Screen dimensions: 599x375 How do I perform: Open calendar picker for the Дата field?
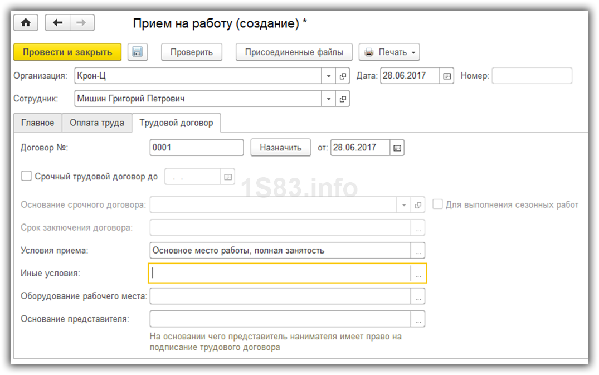(447, 76)
